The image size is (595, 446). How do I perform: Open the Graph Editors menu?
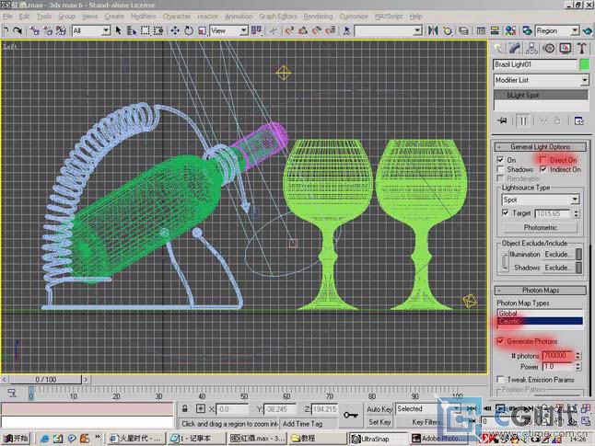[278, 17]
